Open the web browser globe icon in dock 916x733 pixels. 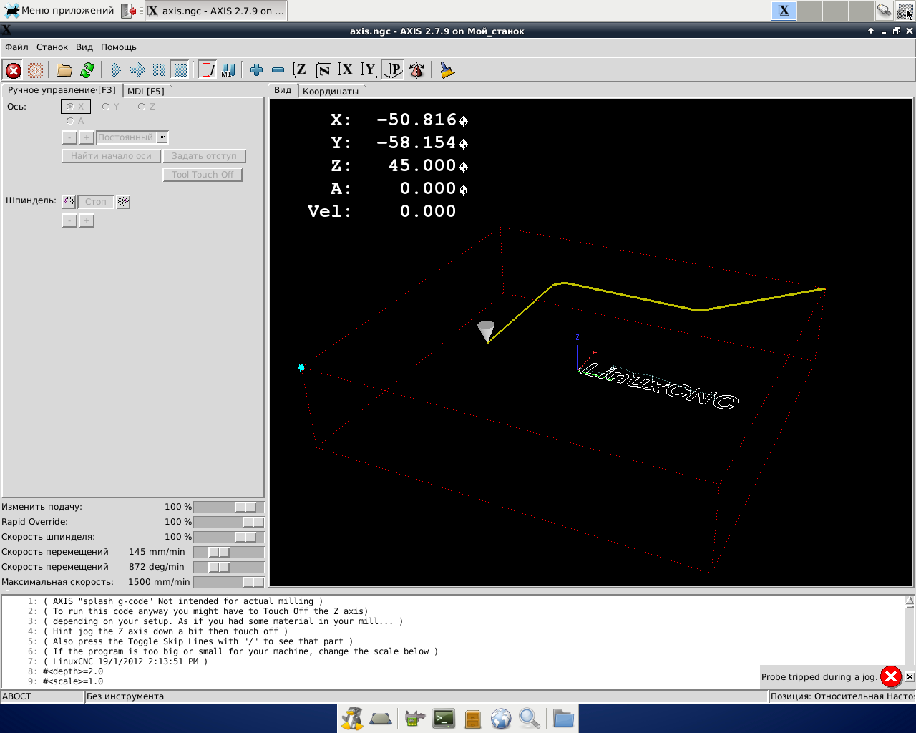(501, 718)
